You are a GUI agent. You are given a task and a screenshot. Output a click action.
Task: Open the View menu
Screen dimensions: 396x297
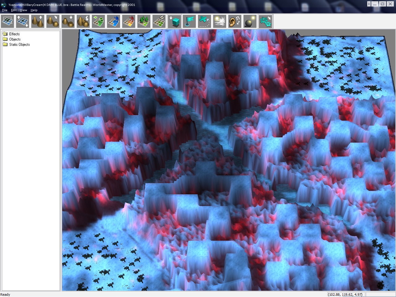(24, 10)
